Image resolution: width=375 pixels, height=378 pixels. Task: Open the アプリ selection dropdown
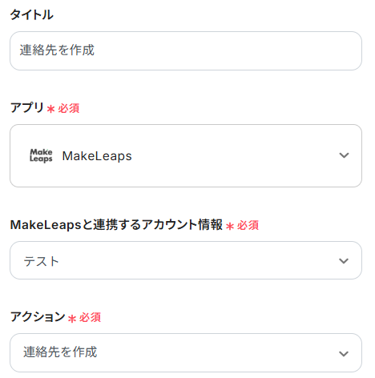[186, 155]
